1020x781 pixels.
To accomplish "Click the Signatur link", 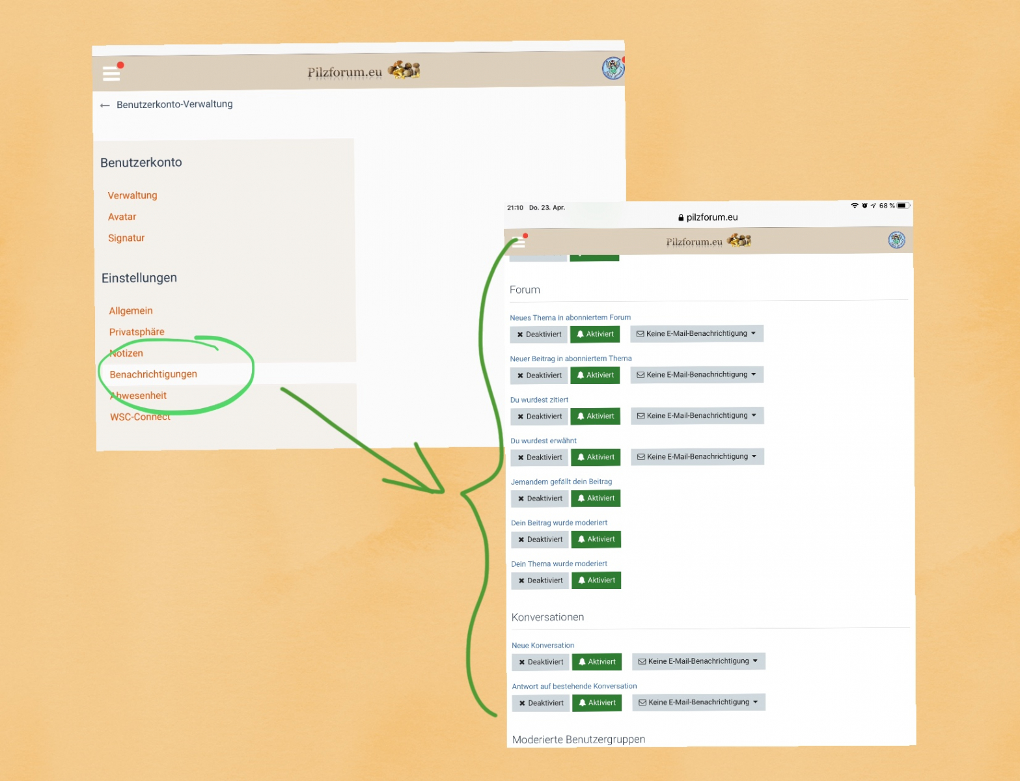I will point(126,238).
